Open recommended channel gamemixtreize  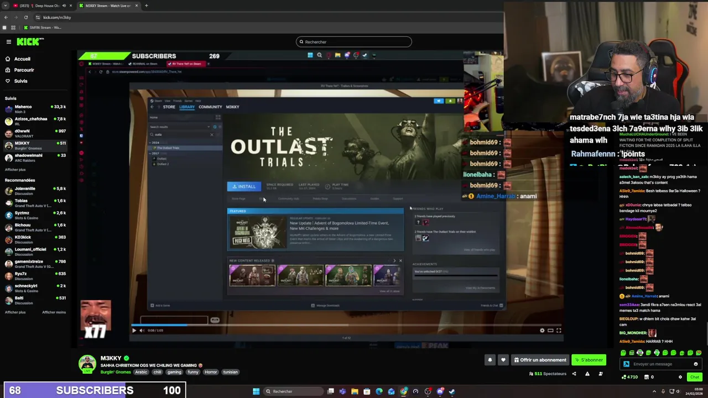point(35,264)
